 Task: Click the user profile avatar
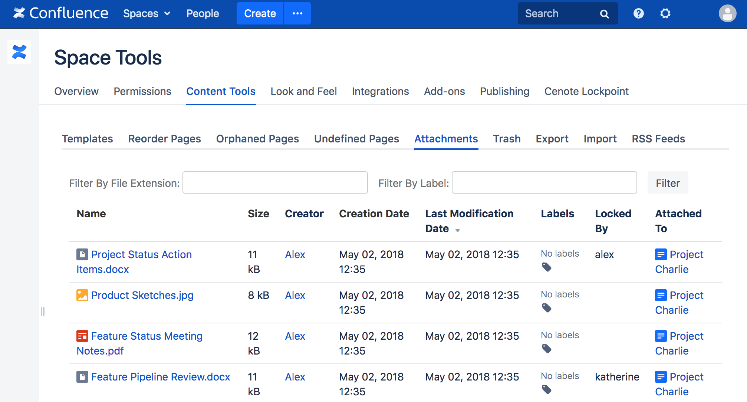(727, 14)
